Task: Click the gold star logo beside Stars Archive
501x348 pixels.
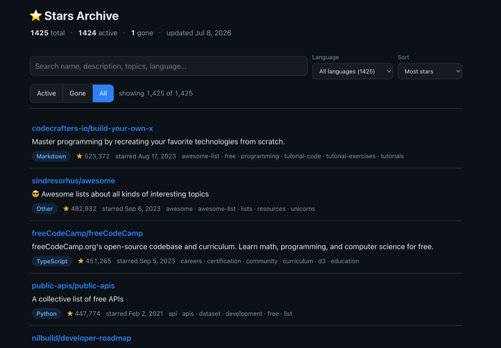Action: (36, 16)
